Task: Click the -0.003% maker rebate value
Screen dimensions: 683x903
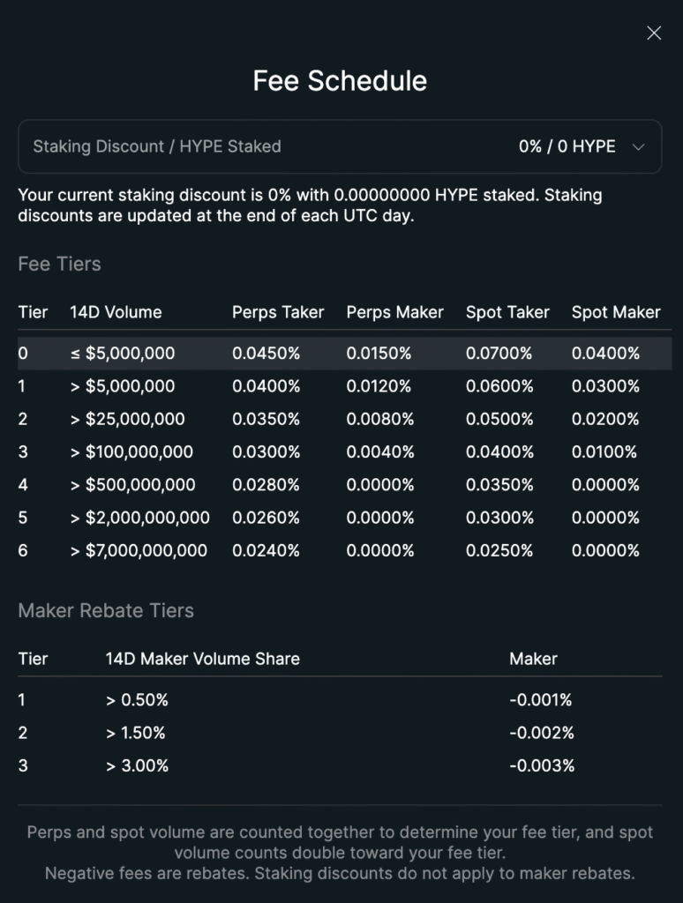Action: (x=541, y=765)
